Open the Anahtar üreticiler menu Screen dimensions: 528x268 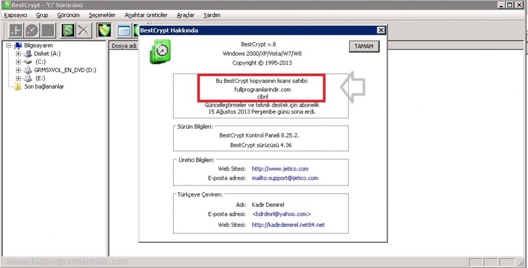tap(146, 15)
